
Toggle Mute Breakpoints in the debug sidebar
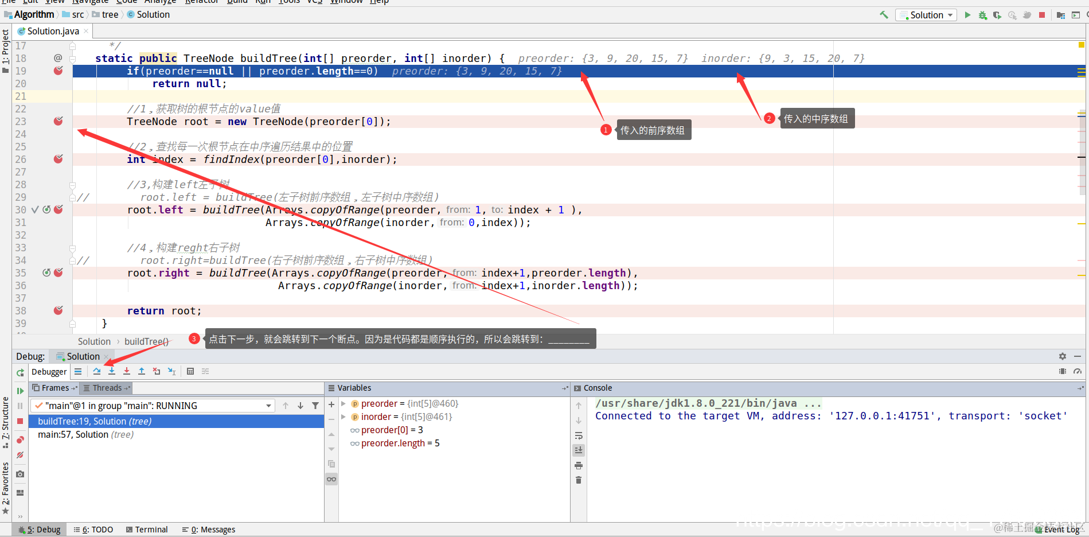click(20, 455)
